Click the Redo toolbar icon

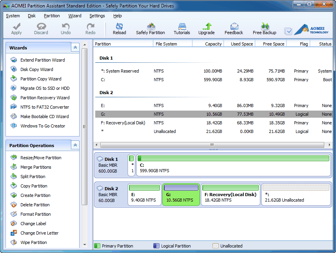tap(91, 29)
